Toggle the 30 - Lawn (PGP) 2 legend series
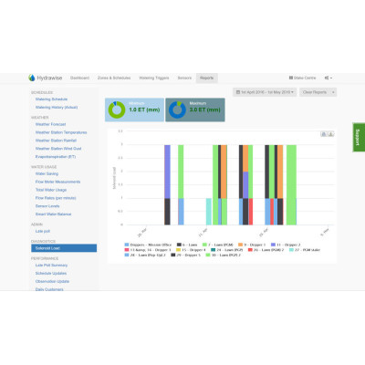This screenshot has width=365, height=365. [223, 255]
